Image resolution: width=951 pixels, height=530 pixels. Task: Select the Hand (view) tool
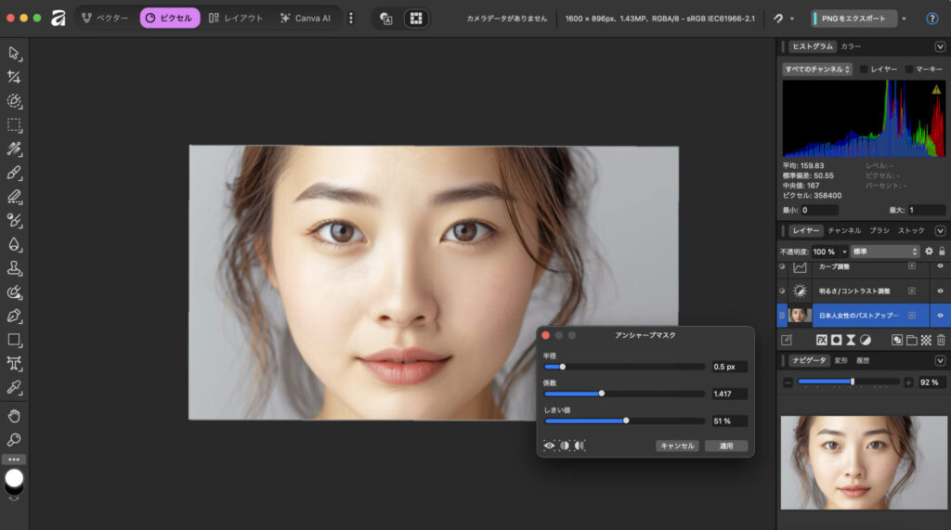point(14,415)
